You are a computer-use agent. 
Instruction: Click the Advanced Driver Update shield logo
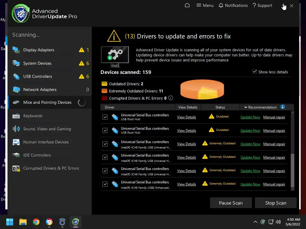(x=20, y=13)
